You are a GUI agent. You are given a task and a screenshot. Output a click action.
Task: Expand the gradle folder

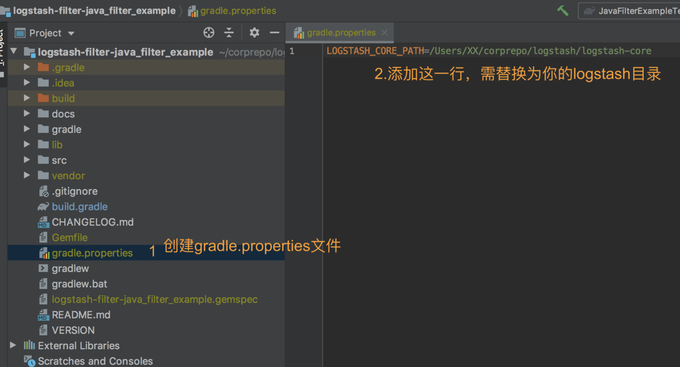pyautogui.click(x=27, y=129)
